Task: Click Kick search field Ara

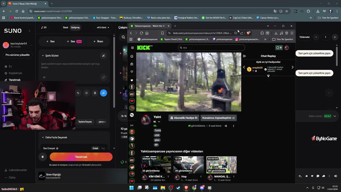Action: [211, 48]
